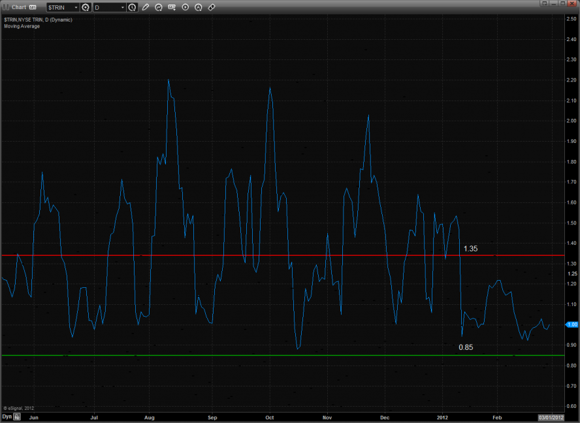This screenshot has height=423, width=580.
Task: Open the chart settings panel icon
Action: click(172, 7)
